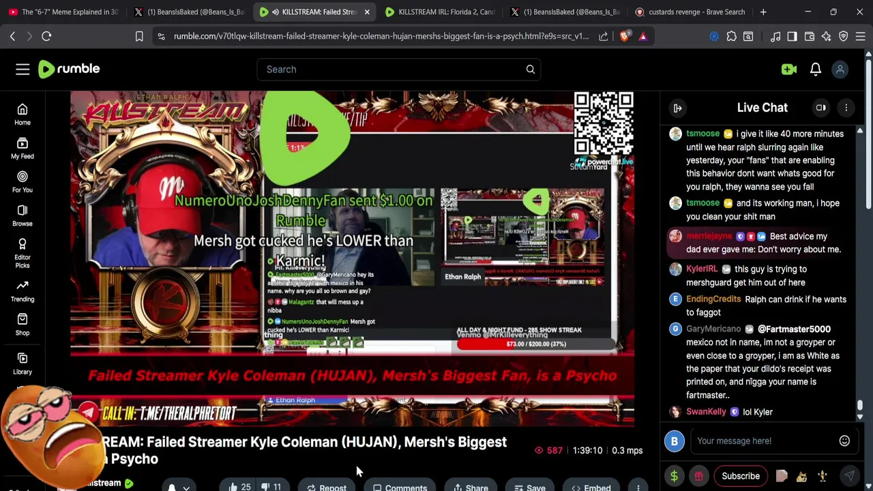Viewport: 873px width, 491px height.
Task: Open the Rumble hamburger menu
Action: (23, 69)
